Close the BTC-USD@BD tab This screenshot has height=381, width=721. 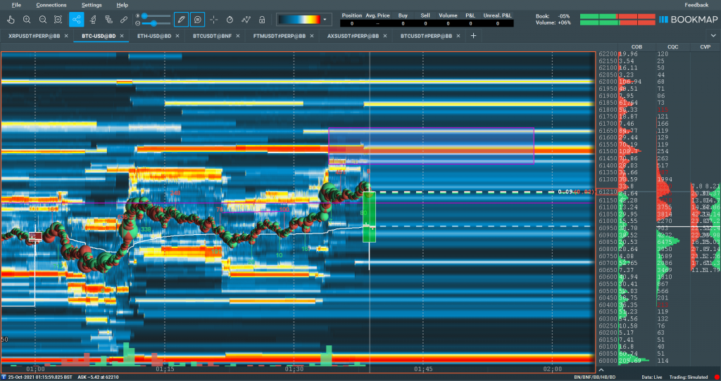click(121, 36)
